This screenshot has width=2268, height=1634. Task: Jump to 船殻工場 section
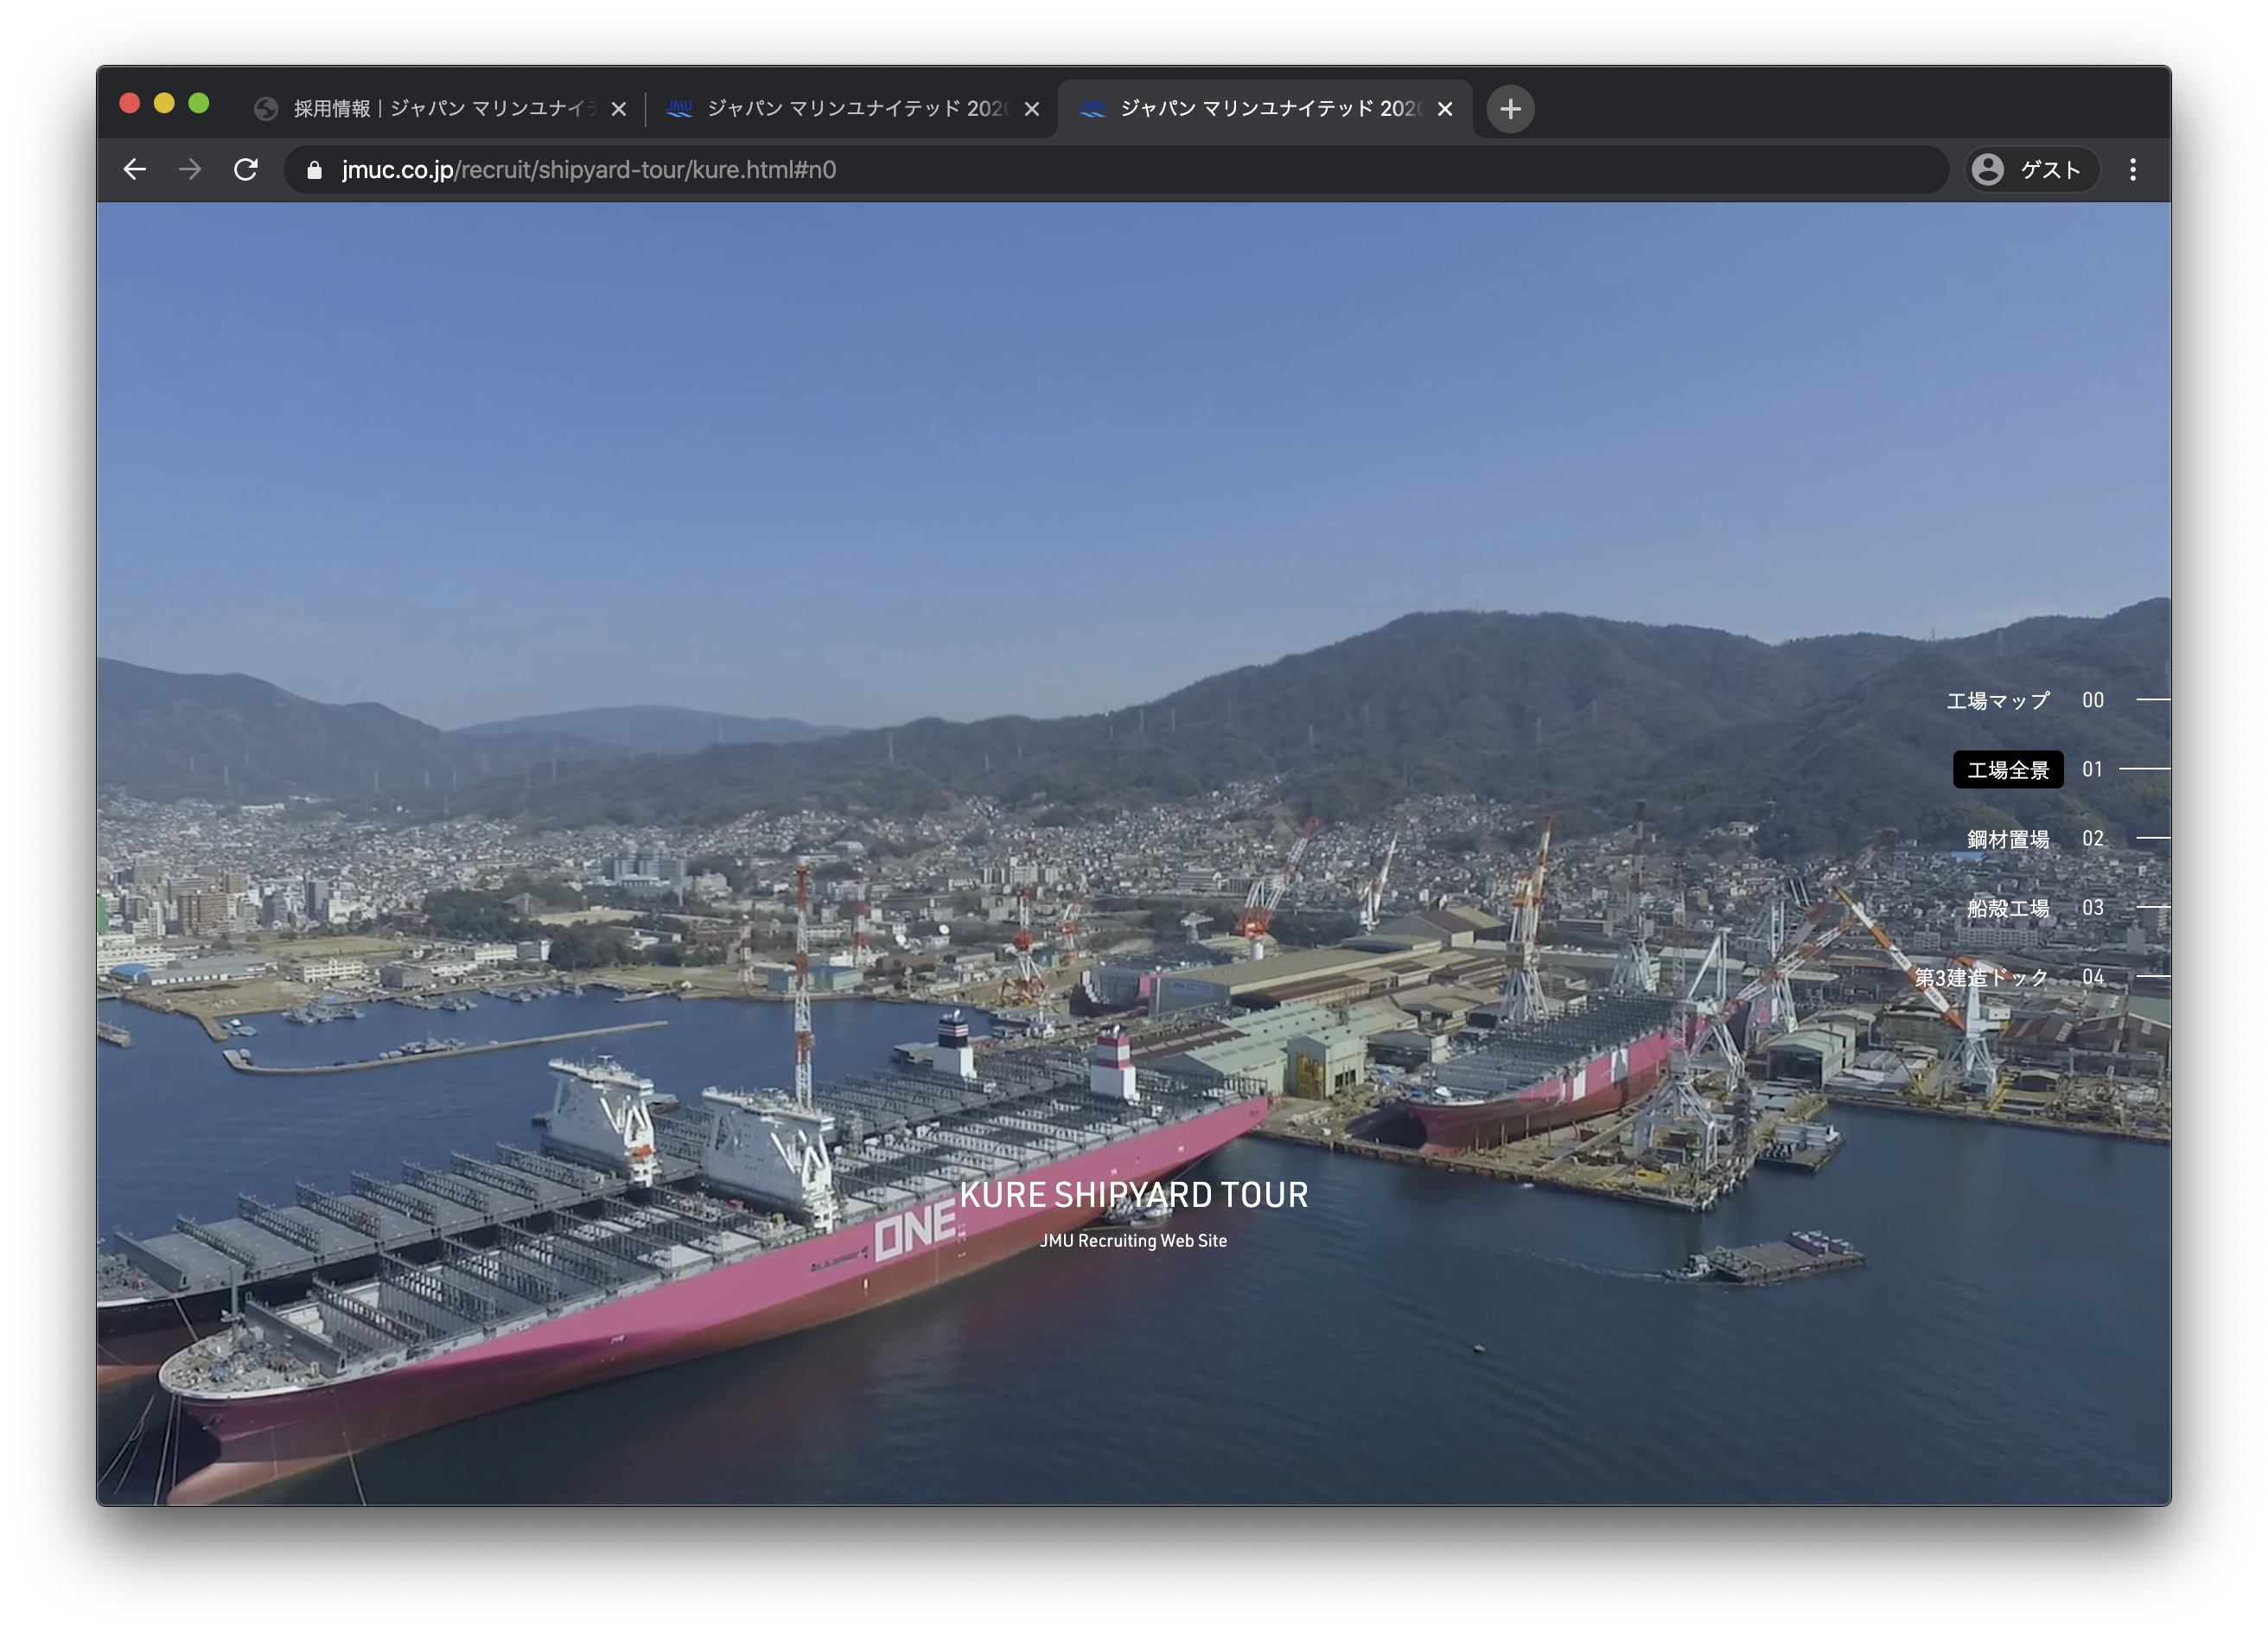tap(2008, 908)
